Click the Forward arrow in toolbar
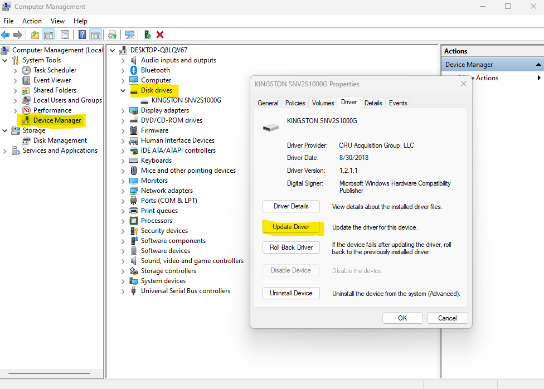The image size is (544, 389). 18,35
